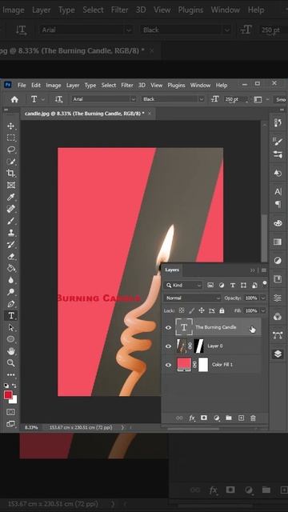The width and height of the screenshot is (288, 512).
Task: Toggle text orientation in options bar
Action: tap(58, 99)
